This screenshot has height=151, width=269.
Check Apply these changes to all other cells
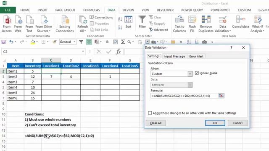click(150, 113)
